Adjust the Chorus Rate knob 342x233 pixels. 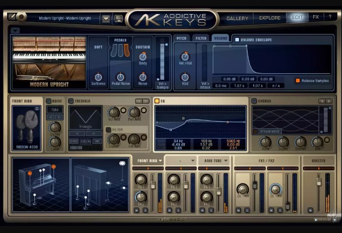pyautogui.click(x=265, y=142)
